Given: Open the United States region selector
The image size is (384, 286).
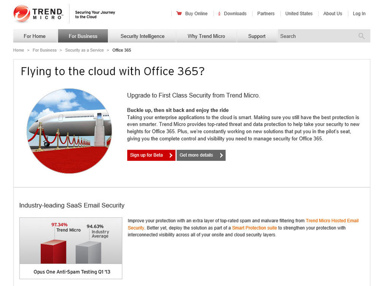Looking at the screenshot, I should 299,13.
